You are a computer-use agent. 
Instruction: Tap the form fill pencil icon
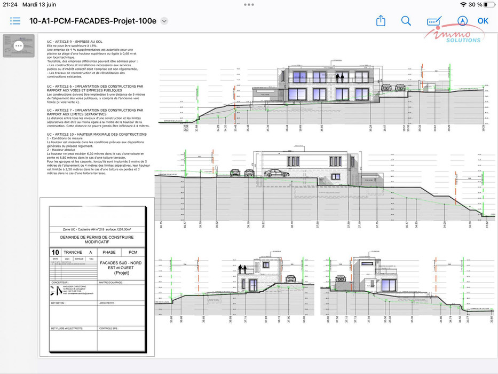(x=434, y=21)
